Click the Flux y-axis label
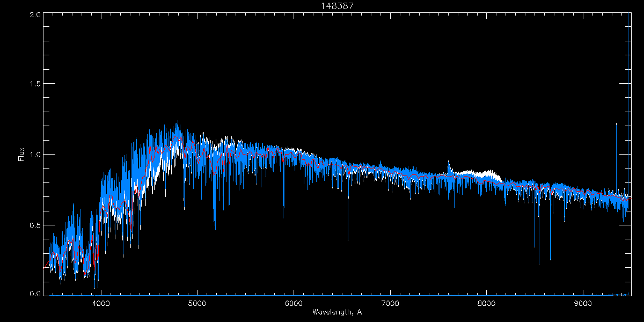Screen dimensions: 644x322 [21, 154]
